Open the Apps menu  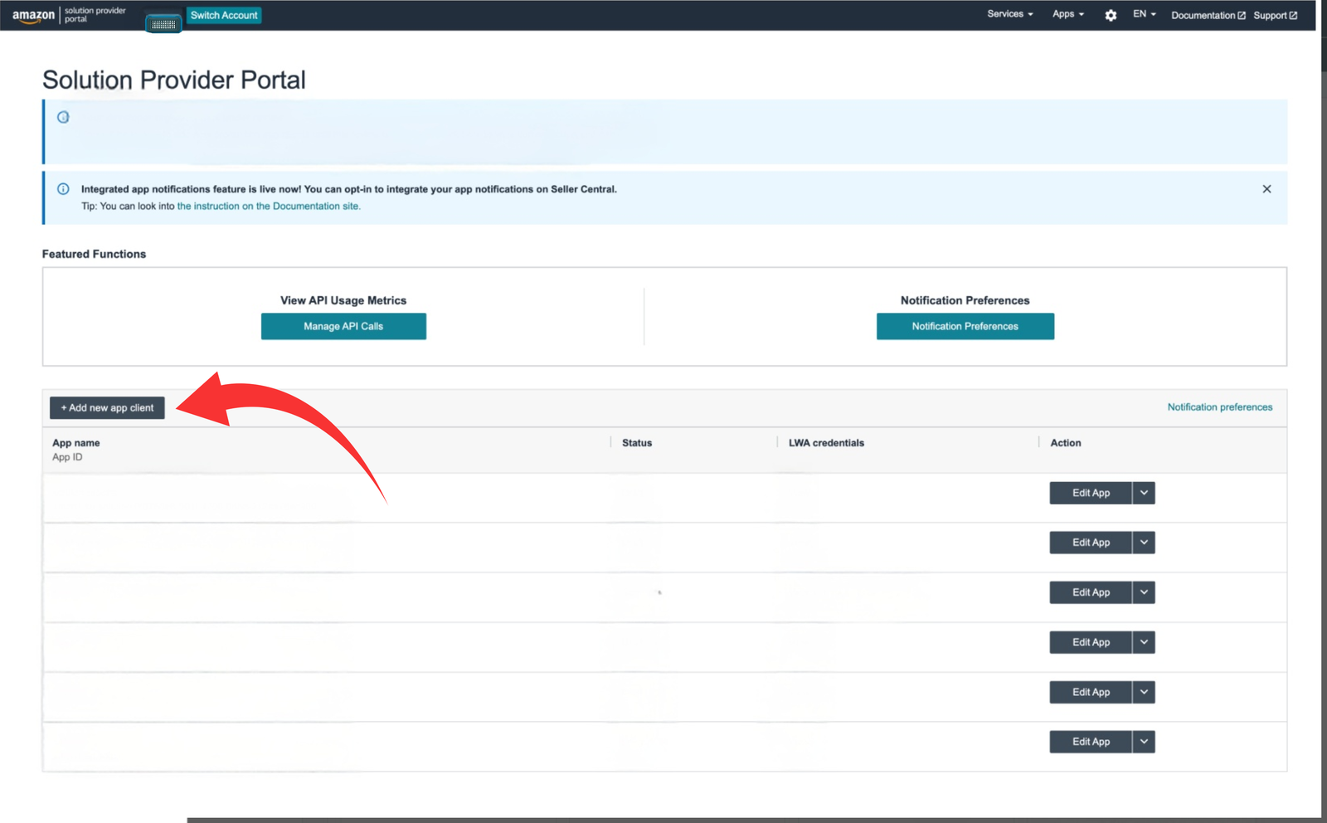[x=1068, y=14]
